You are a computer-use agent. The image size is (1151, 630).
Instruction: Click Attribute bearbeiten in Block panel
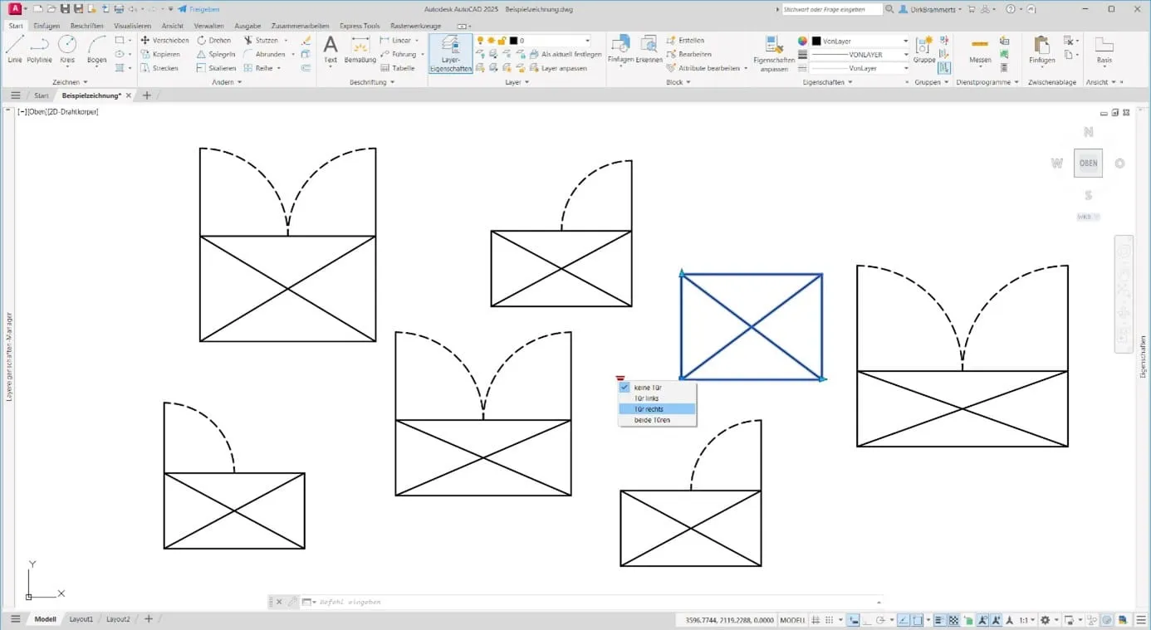coord(708,68)
